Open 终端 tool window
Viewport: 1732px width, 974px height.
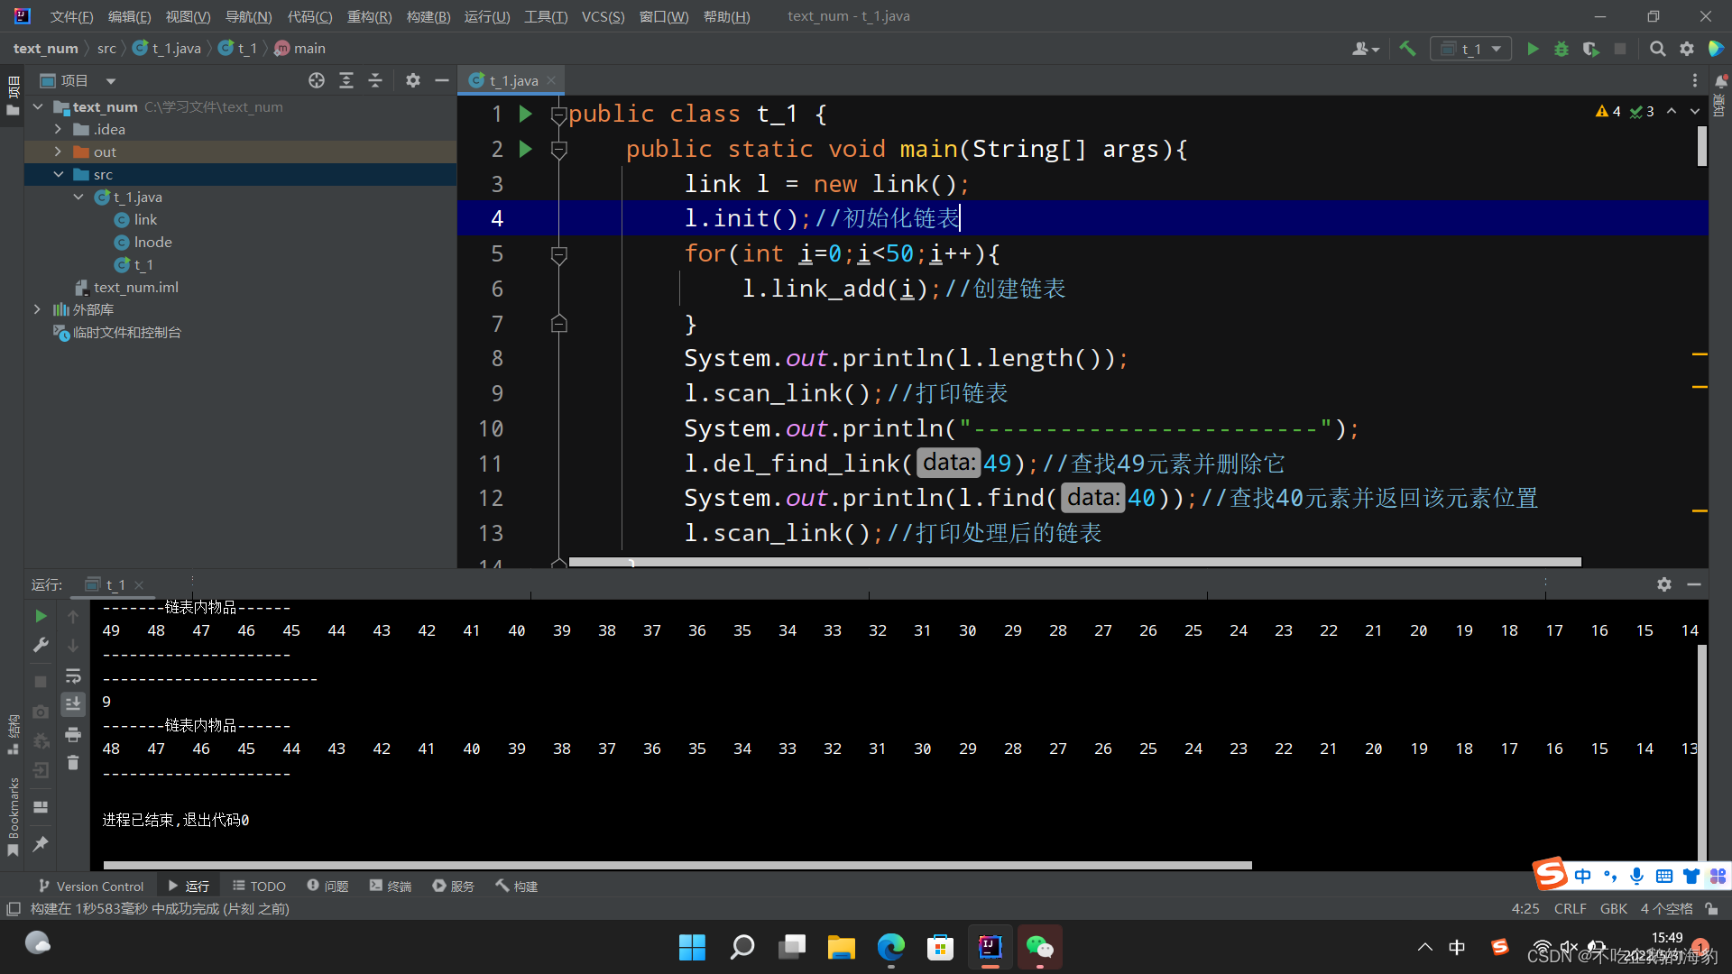(391, 886)
